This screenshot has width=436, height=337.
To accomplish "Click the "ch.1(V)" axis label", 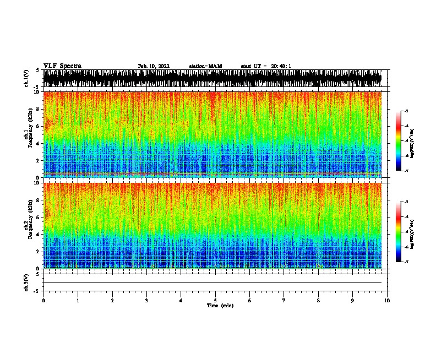I will [x=26, y=78].
